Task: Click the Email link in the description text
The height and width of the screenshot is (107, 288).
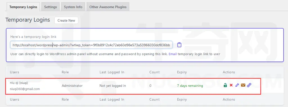Action: tap(173, 54)
